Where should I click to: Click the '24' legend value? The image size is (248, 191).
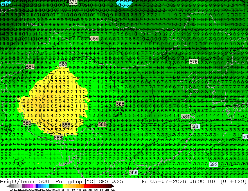84,190
